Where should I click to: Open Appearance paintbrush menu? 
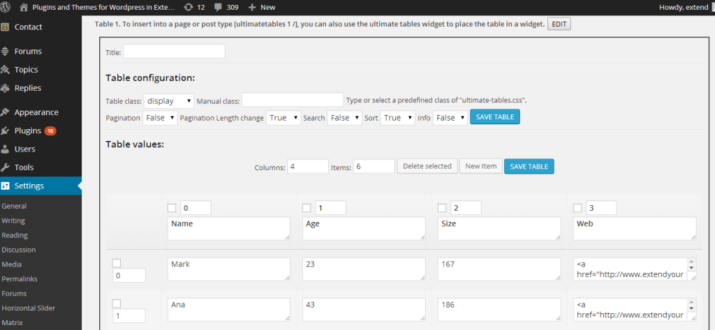click(6, 112)
